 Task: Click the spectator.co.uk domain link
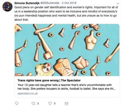point(28,94)
